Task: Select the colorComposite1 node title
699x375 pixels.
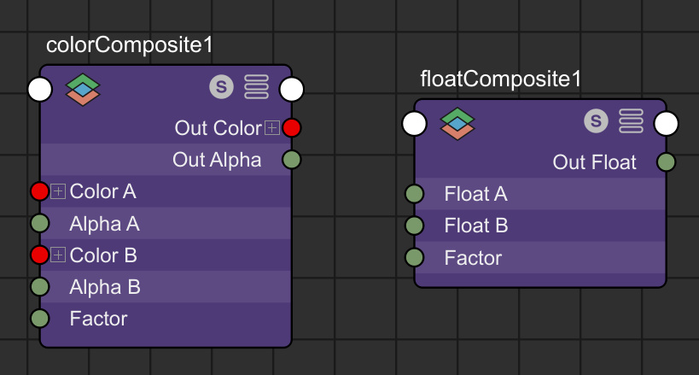Action: point(129,45)
